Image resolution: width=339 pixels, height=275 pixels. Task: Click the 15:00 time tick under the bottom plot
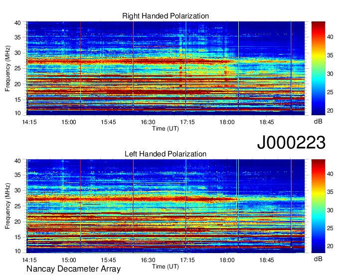tap(69, 260)
